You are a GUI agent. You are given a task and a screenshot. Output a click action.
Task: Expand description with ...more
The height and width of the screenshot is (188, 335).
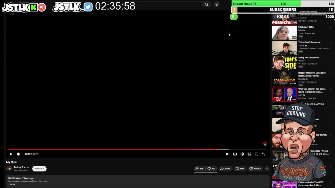point(12,184)
